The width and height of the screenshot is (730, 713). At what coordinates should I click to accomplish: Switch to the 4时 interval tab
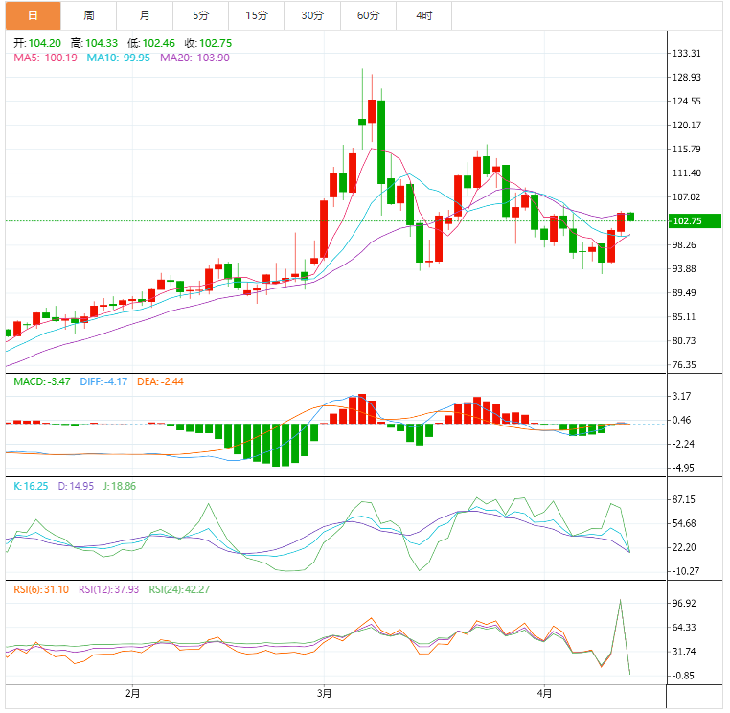coord(423,15)
